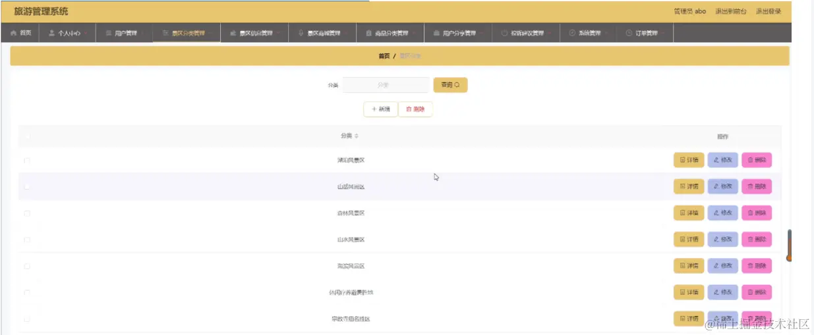Click the 管理员 abo user label
The image size is (814, 335).
point(690,11)
